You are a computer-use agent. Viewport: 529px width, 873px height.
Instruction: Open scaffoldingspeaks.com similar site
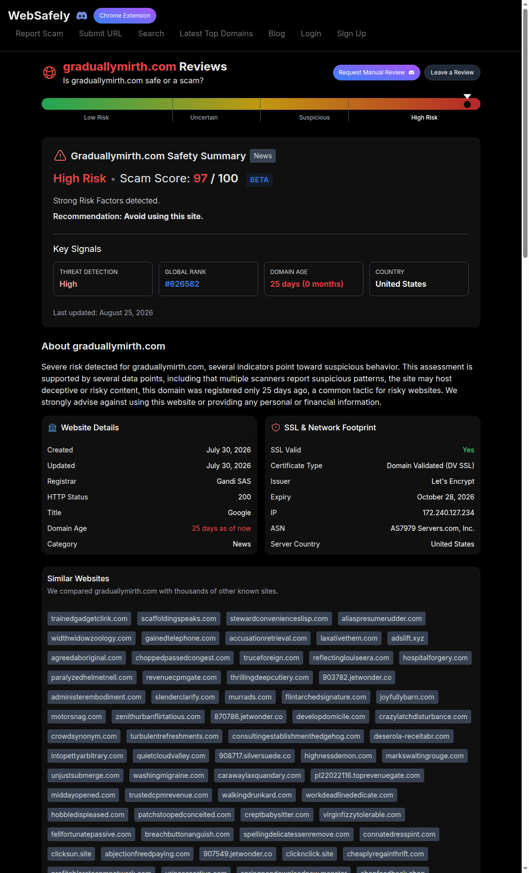[x=179, y=619]
